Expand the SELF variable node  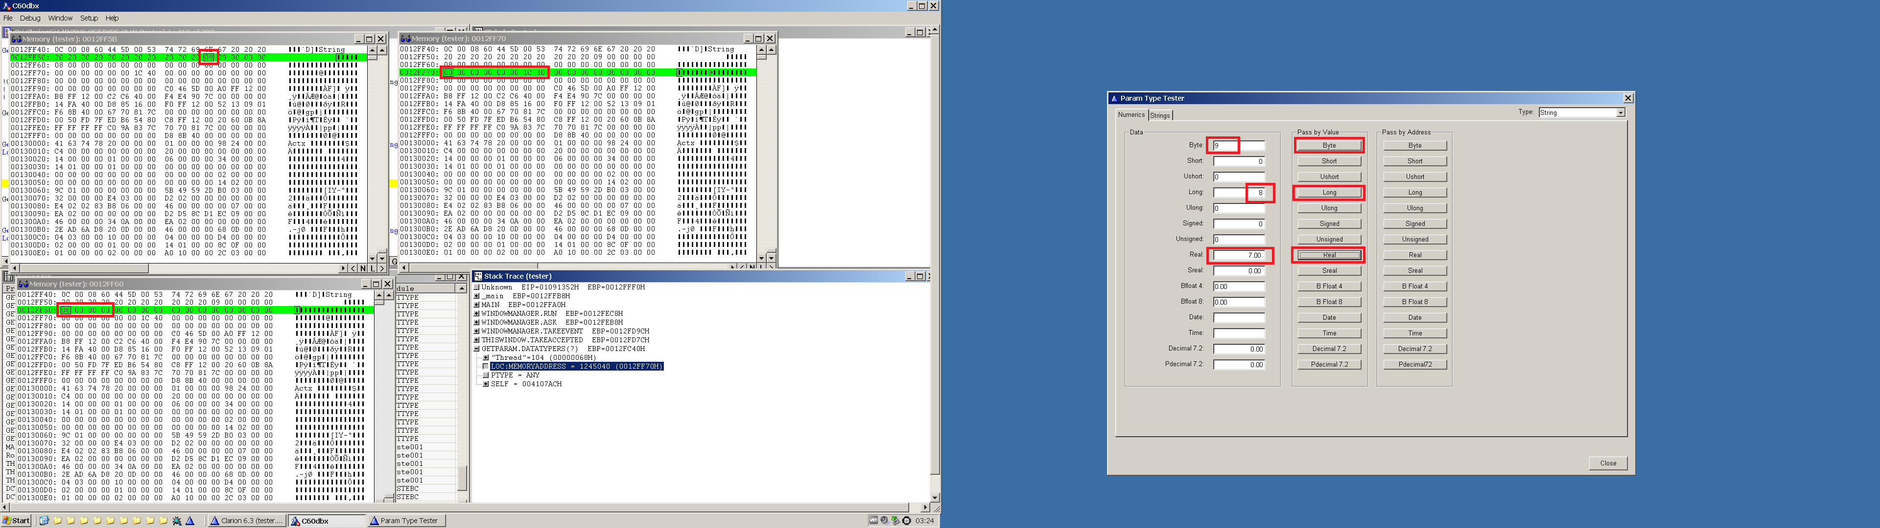(x=486, y=384)
